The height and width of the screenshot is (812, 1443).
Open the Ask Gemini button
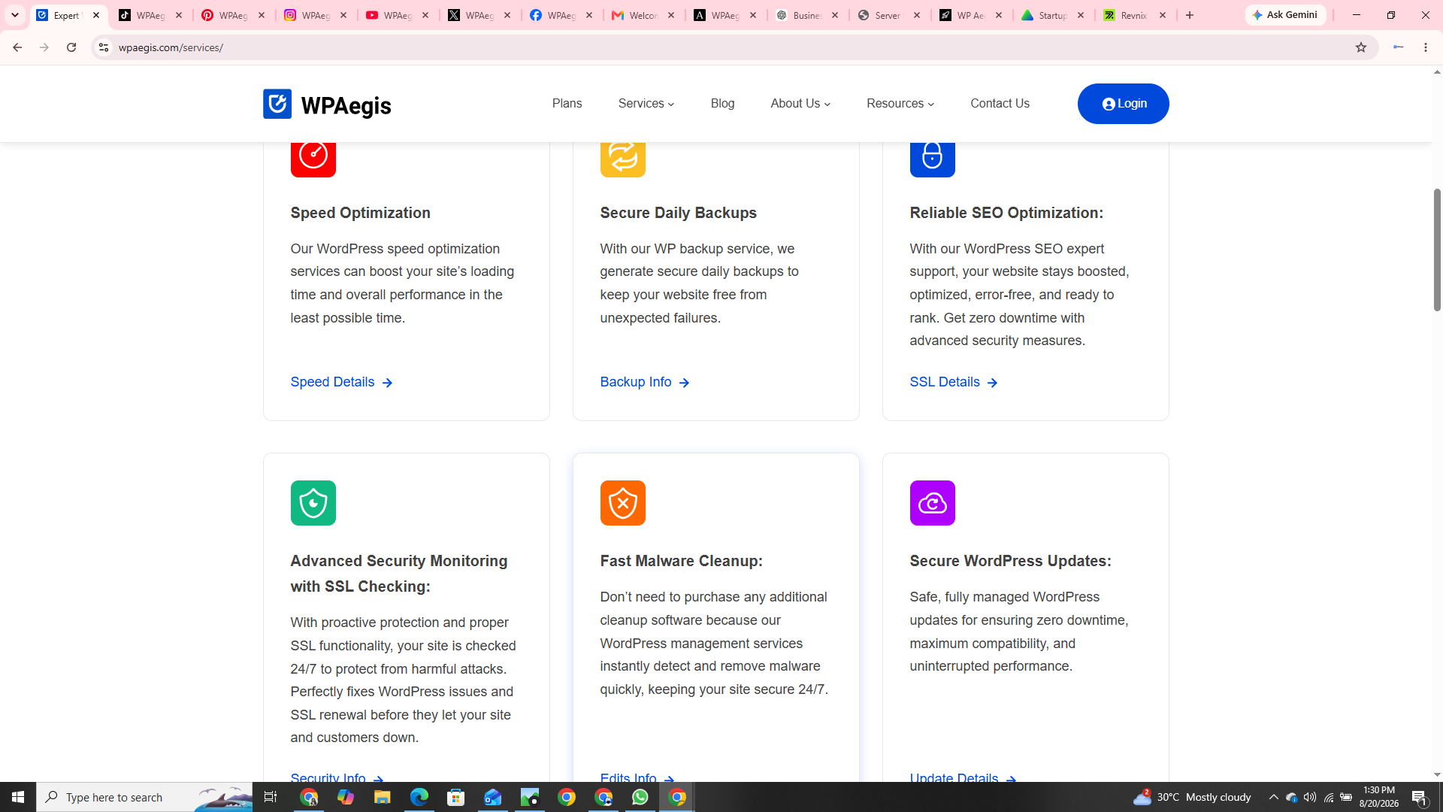(1285, 15)
